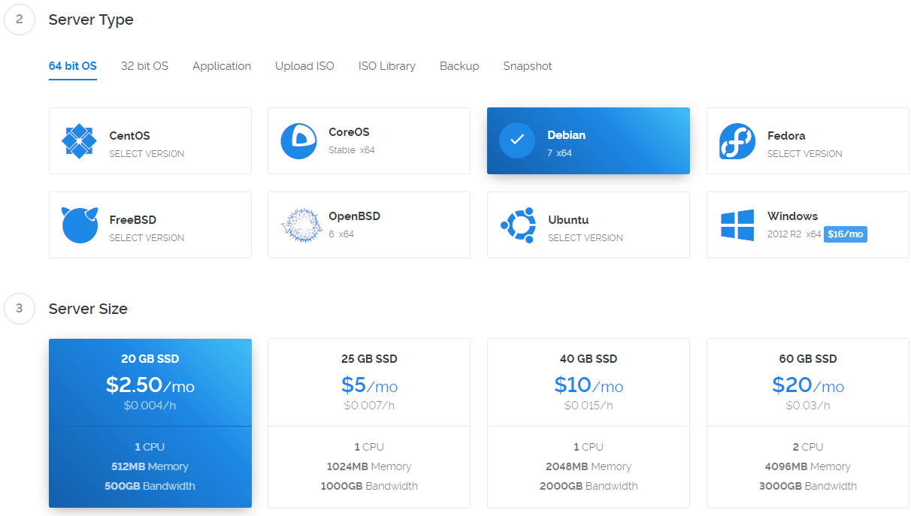
Task: Click the Windows logo icon
Action: point(737,225)
